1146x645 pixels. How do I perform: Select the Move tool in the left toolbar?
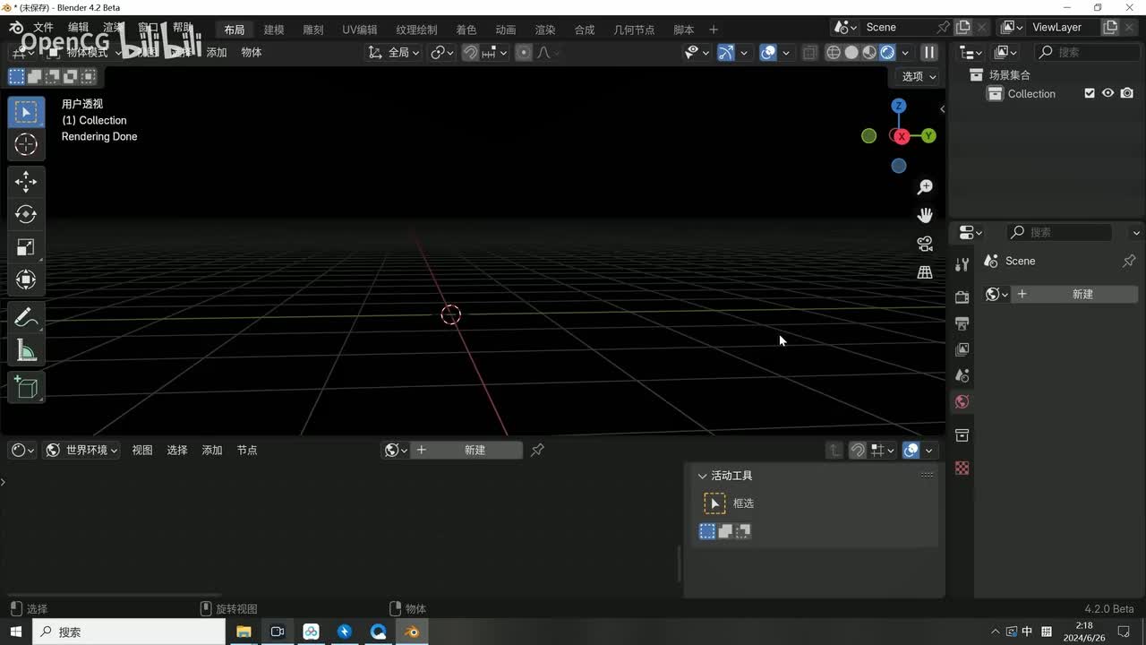tap(26, 182)
